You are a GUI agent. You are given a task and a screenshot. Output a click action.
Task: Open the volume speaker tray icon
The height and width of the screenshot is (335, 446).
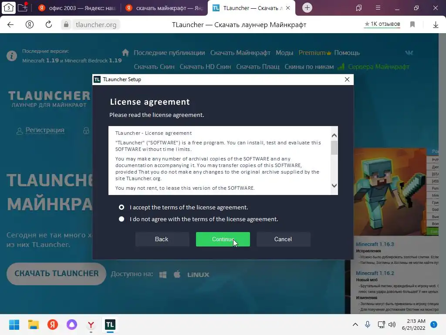[392, 325]
